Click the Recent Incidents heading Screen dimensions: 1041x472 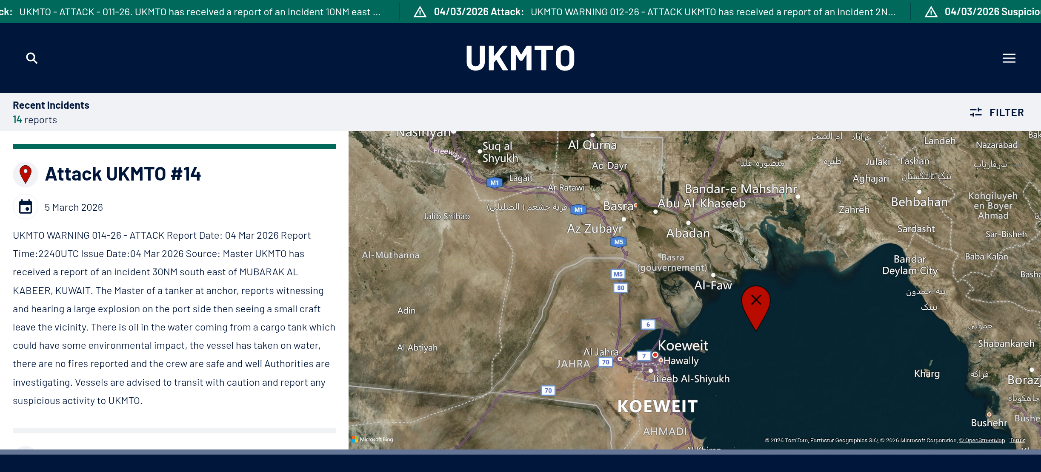[51, 105]
